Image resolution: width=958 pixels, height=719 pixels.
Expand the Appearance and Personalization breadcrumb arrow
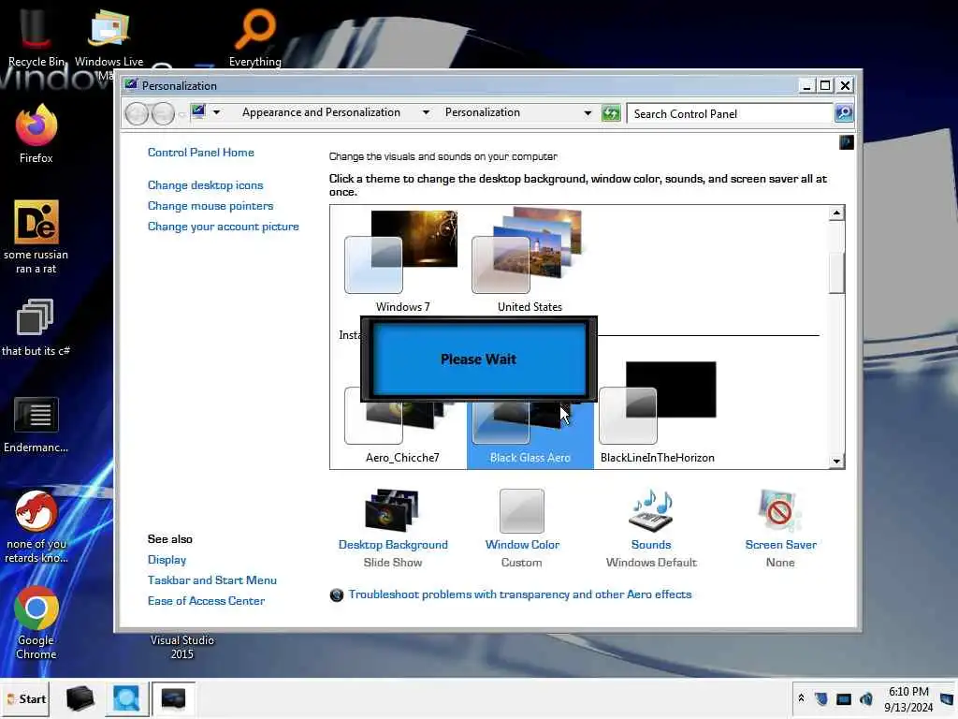click(426, 112)
